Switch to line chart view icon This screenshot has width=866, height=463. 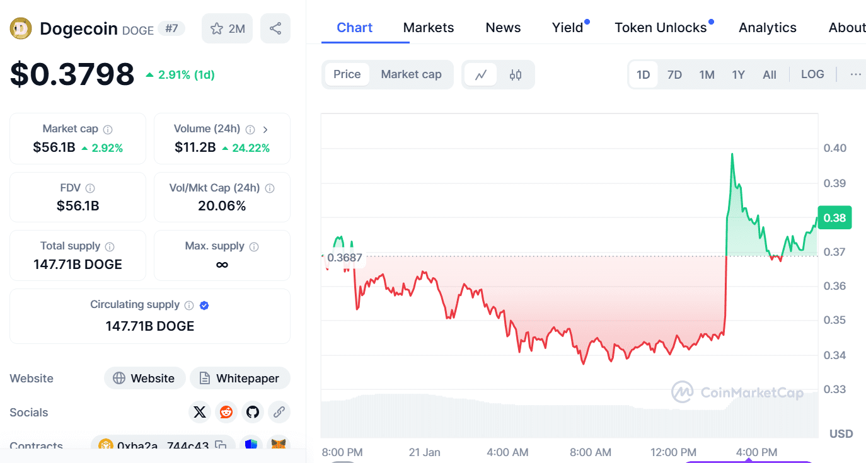coord(481,75)
